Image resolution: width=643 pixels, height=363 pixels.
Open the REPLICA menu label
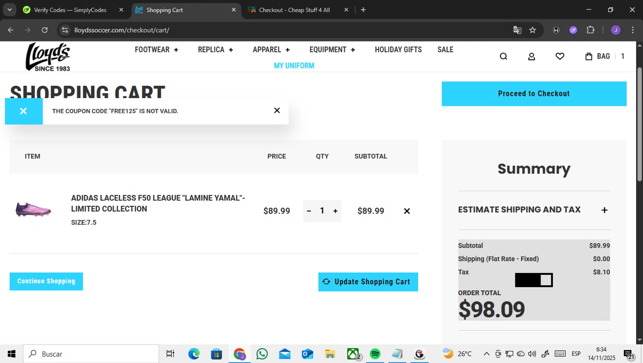211,50
